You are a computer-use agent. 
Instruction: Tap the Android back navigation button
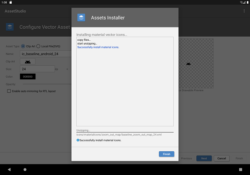point(9,170)
